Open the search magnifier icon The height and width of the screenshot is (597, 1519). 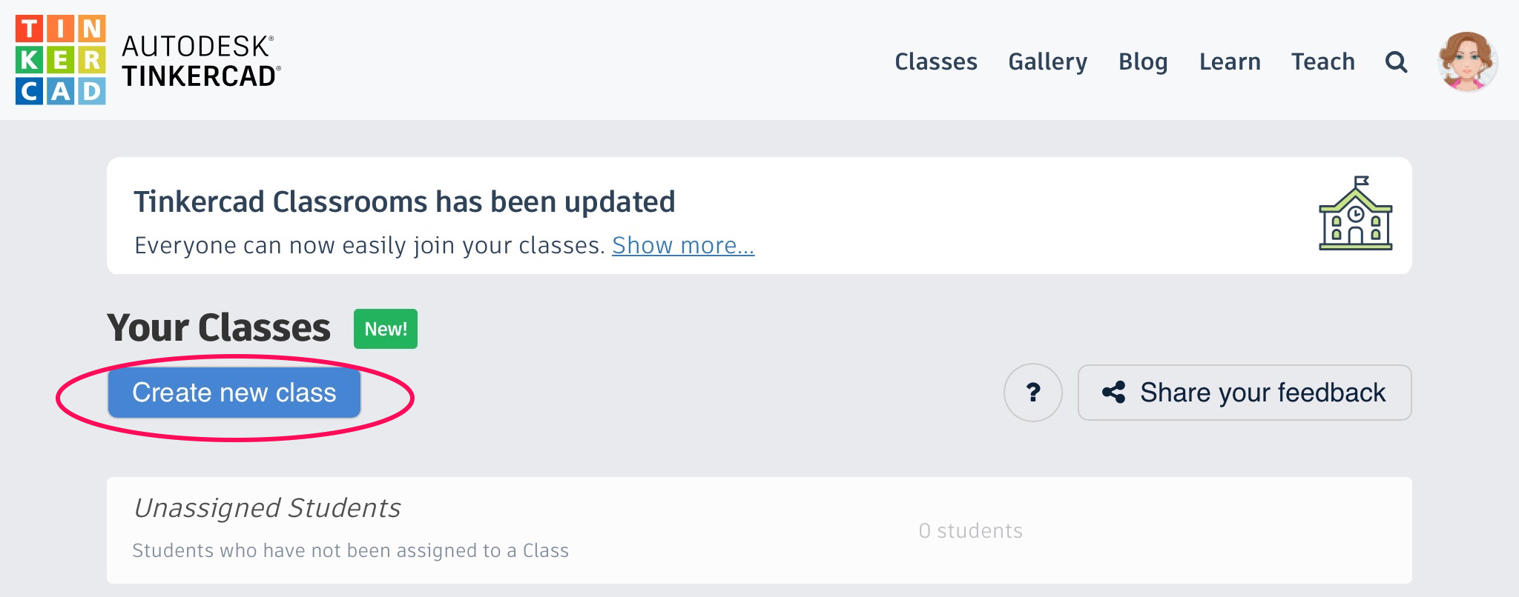pyautogui.click(x=1396, y=61)
